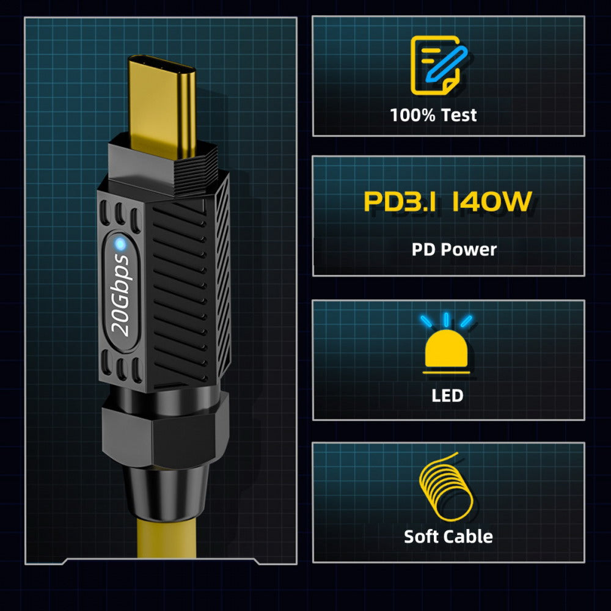Click the 20Gbps label on the connector

tap(120, 295)
